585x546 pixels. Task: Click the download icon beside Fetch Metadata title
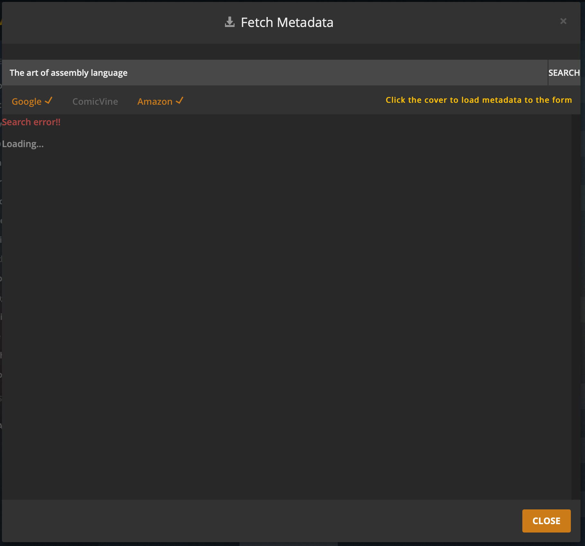coord(229,22)
